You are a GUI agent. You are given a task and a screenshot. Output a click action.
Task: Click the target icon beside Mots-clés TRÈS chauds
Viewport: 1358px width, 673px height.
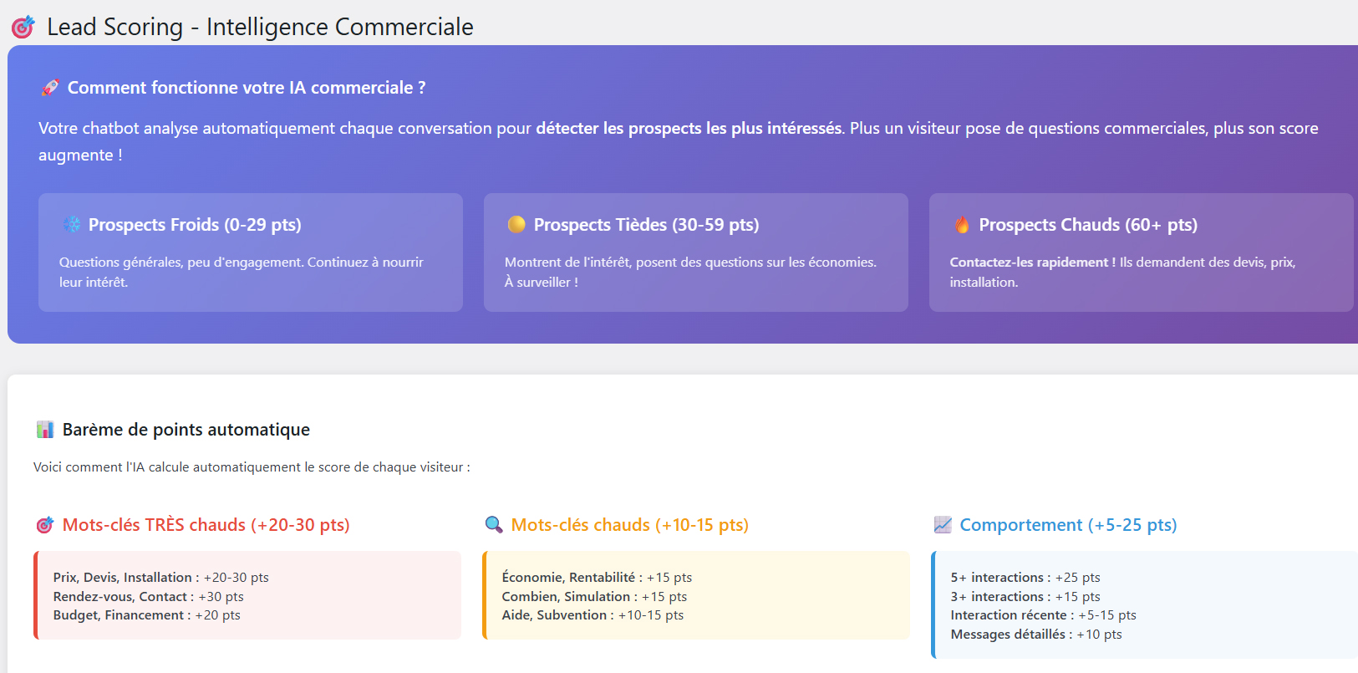click(x=45, y=525)
